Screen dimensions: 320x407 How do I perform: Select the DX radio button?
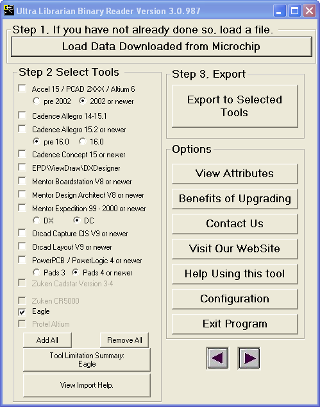(x=37, y=220)
